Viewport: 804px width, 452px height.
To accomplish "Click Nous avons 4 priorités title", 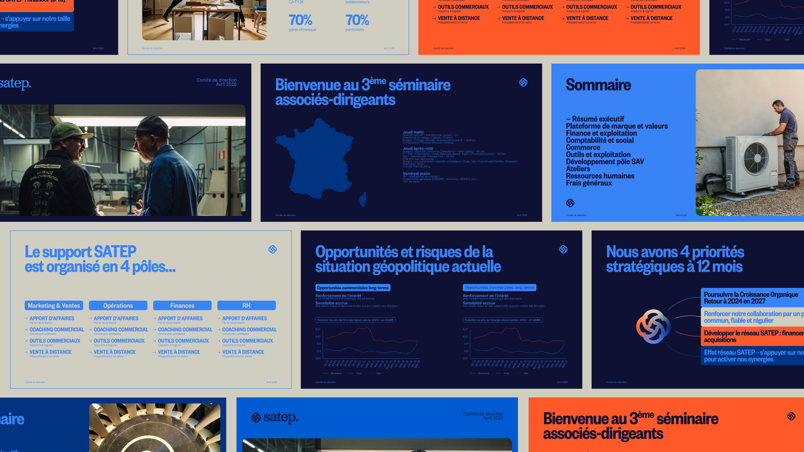I will pos(675,259).
